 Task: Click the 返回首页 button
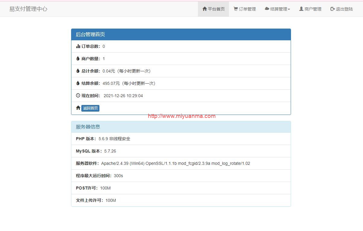(x=90, y=108)
